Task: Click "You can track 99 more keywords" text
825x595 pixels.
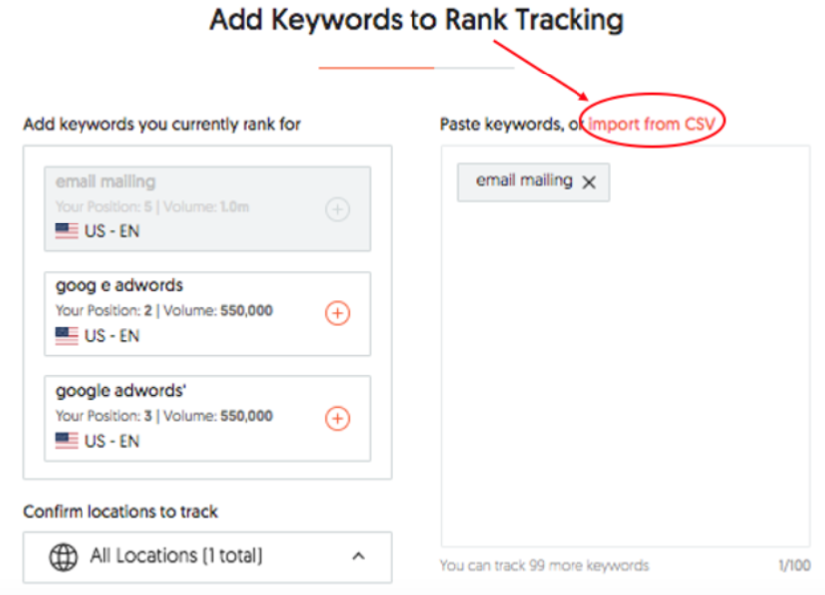Action: pos(544,565)
